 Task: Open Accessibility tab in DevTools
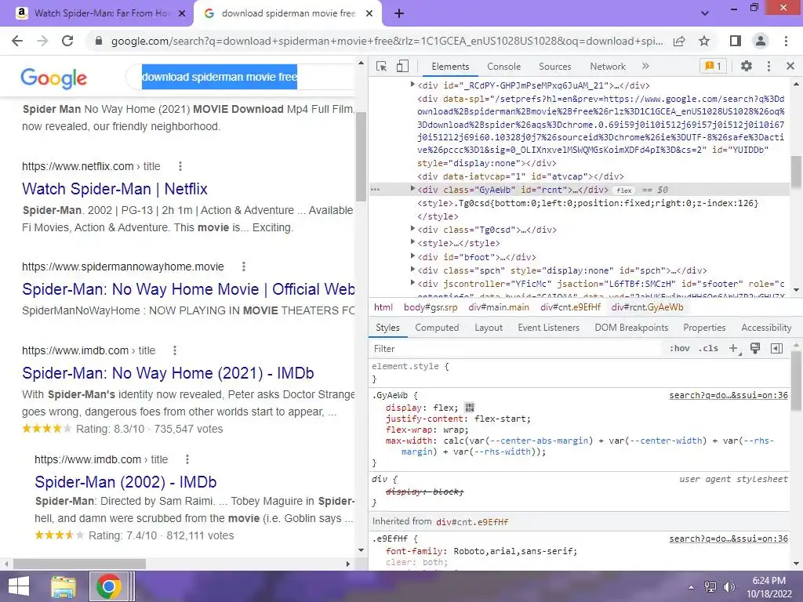[x=766, y=328]
